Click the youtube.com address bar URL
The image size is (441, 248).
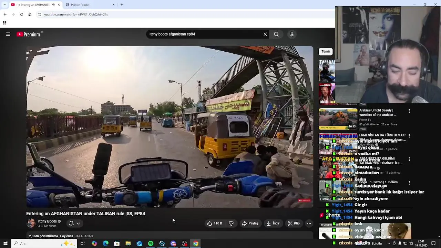(x=76, y=14)
